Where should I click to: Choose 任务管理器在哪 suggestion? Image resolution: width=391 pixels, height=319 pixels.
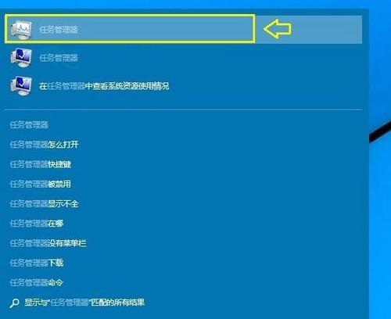pos(37,224)
